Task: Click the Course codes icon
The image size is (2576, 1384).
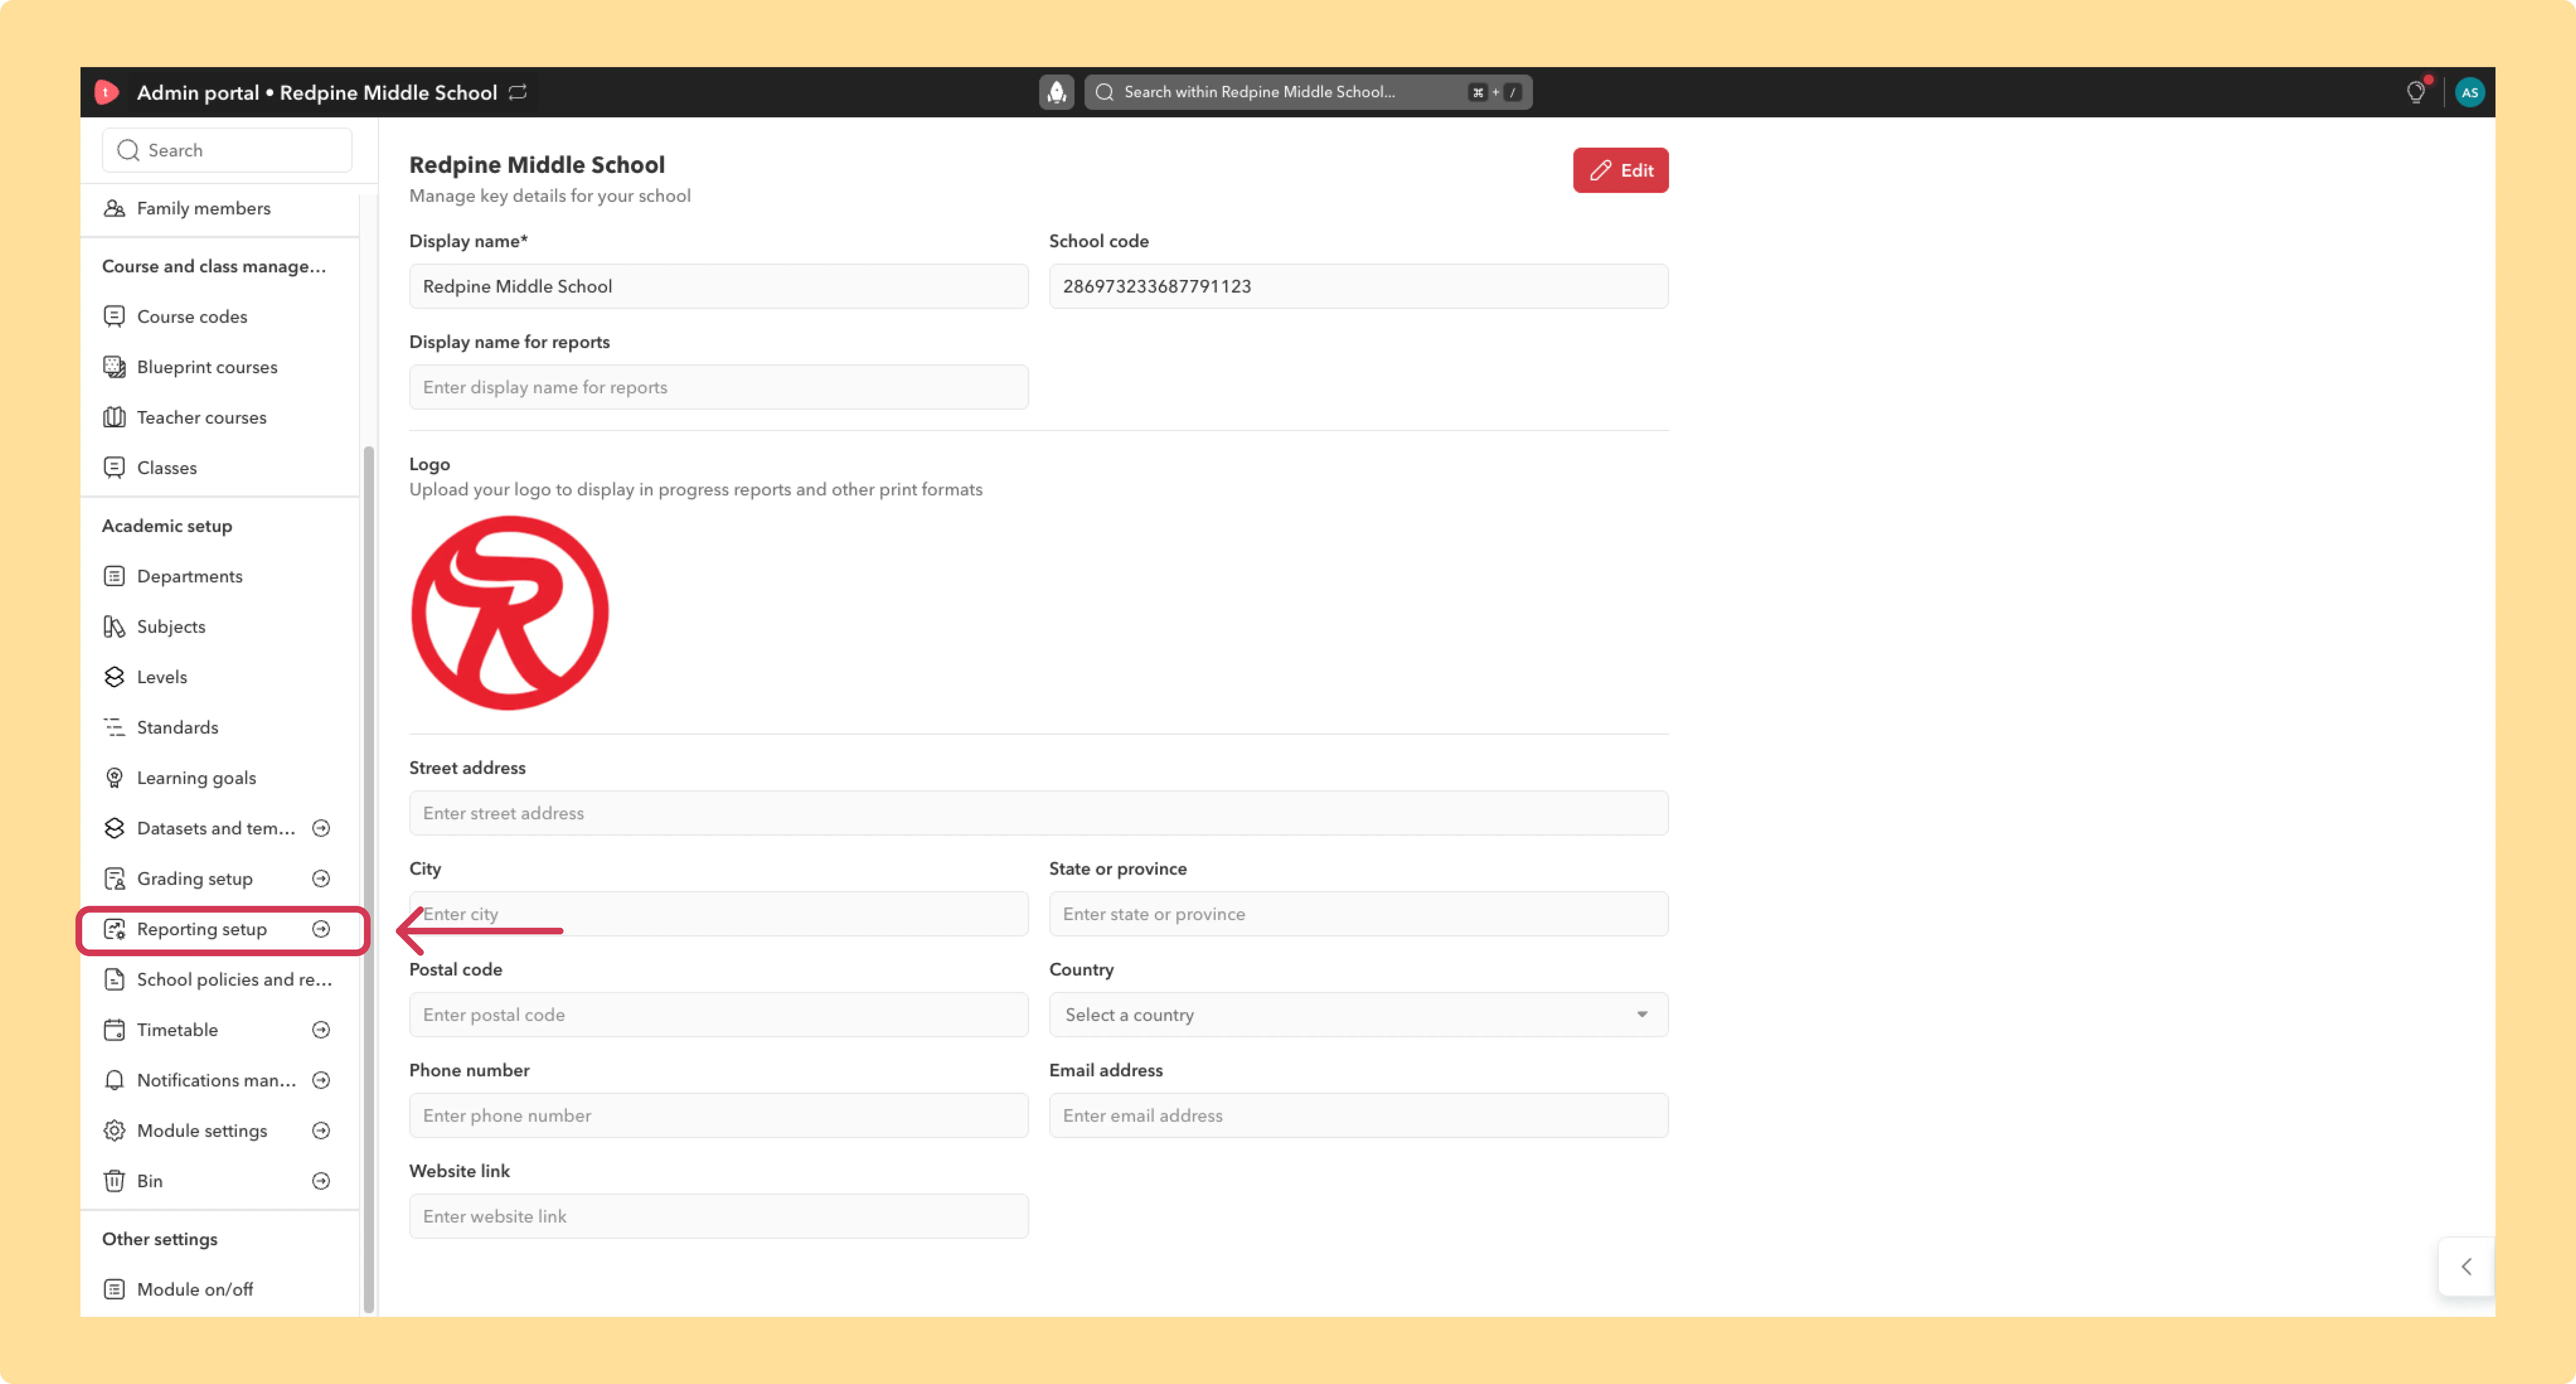Action: (115, 316)
